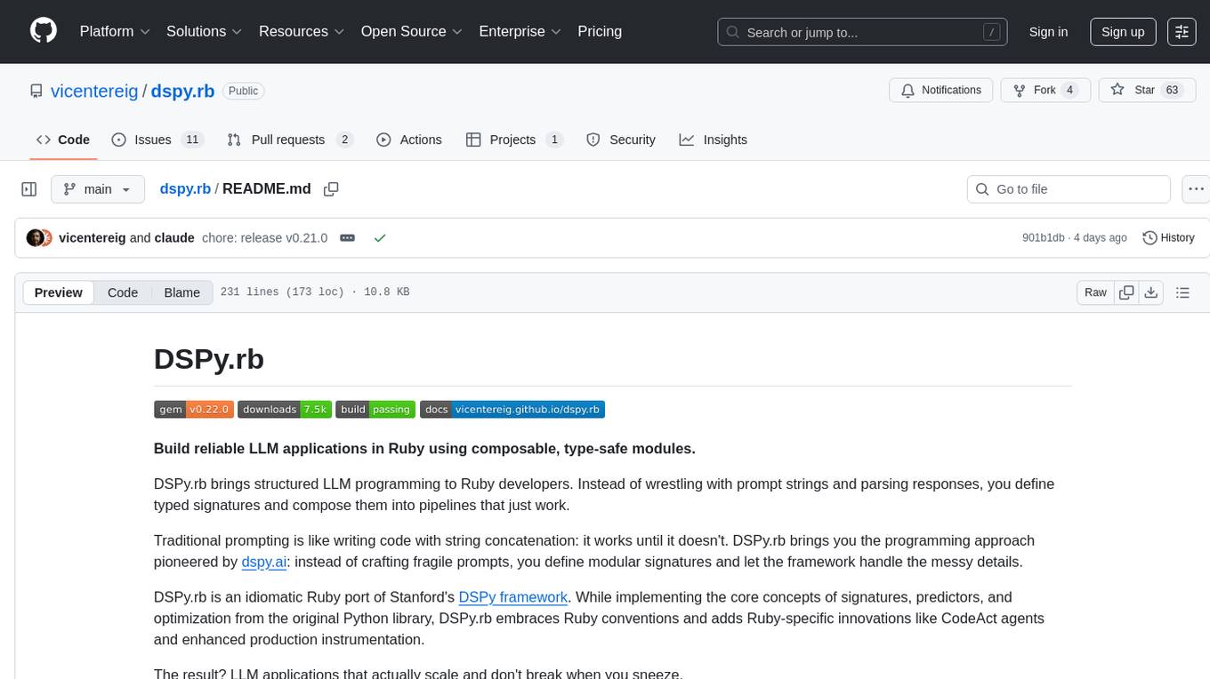Open chore: release v0.21.0 commit
Viewport: 1210px width, 679px height.
264,237
